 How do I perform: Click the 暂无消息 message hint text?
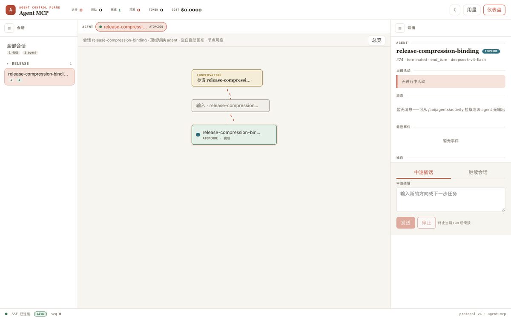click(x=451, y=109)
